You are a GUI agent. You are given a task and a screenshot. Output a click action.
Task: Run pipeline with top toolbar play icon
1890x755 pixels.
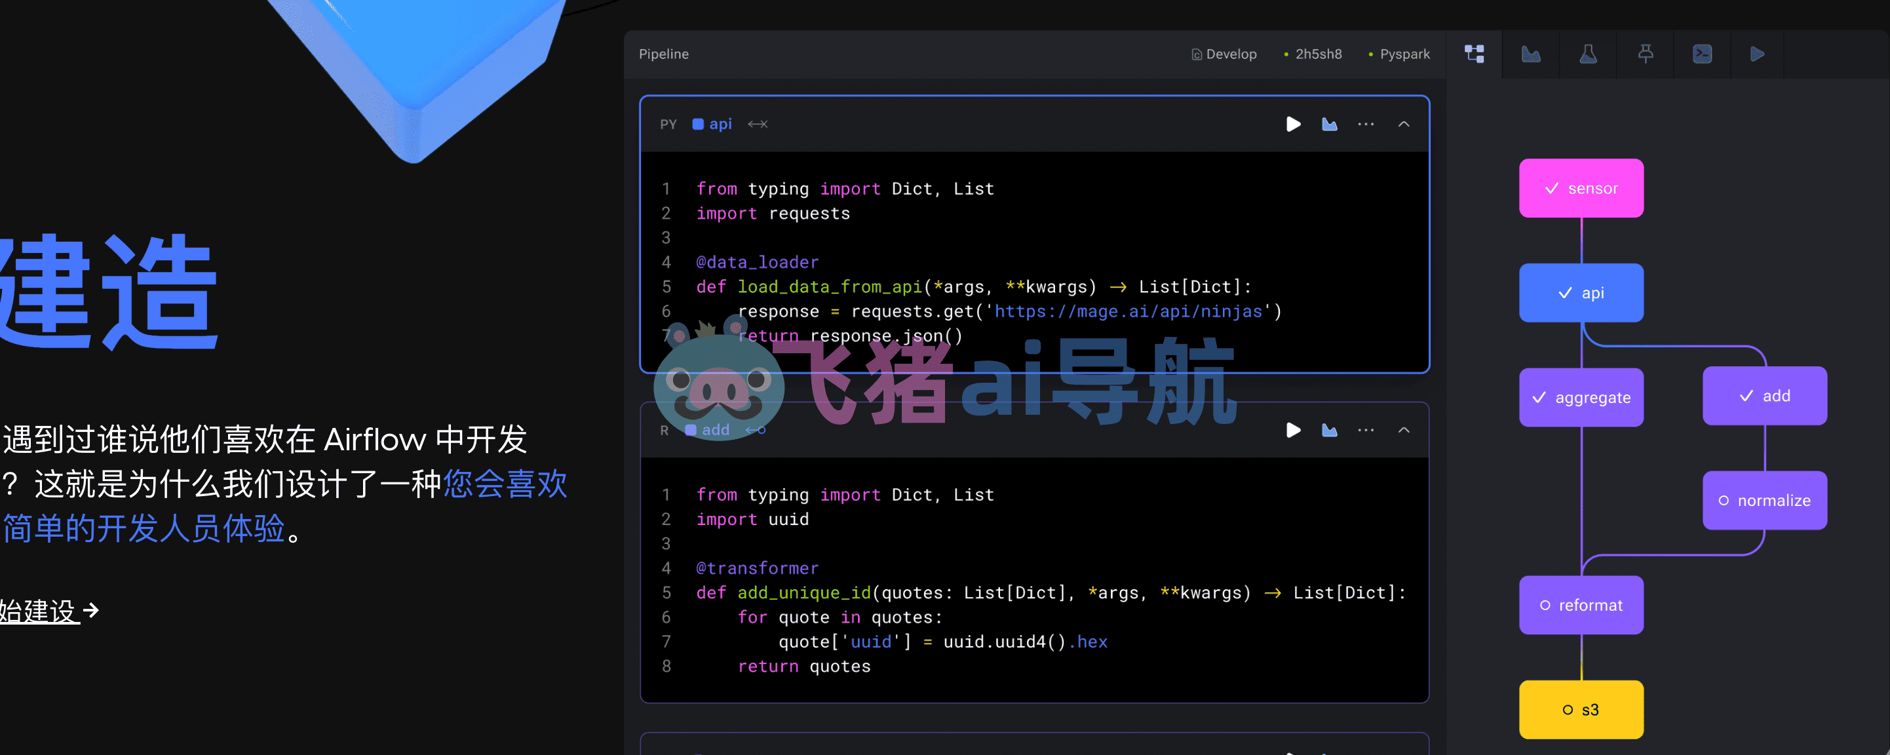point(1757,54)
